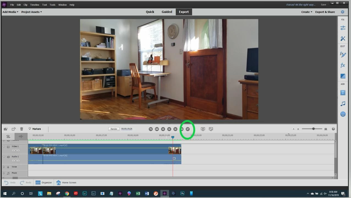Screen dimensions: 351x198
Task: Click the freeze frame camera icon
Action: (x=6, y=129)
